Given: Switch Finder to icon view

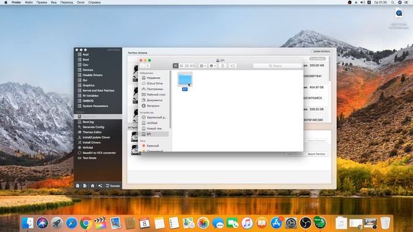Looking at the screenshot, I should tap(176, 66).
